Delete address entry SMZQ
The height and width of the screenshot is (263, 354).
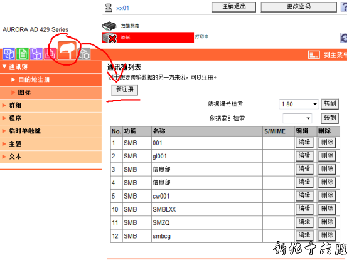coord(327,222)
